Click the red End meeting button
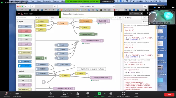Viewport: 176px width, 98px height. (x=169, y=95)
